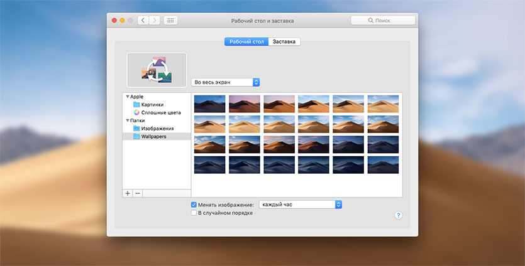Click the minus button to remove folder
Image resolution: width=525 pixels, height=266 pixels.
(x=138, y=193)
